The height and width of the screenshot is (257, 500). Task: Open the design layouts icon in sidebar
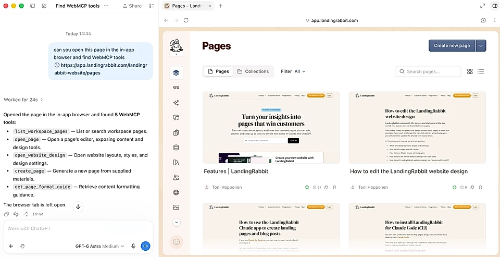(176, 163)
